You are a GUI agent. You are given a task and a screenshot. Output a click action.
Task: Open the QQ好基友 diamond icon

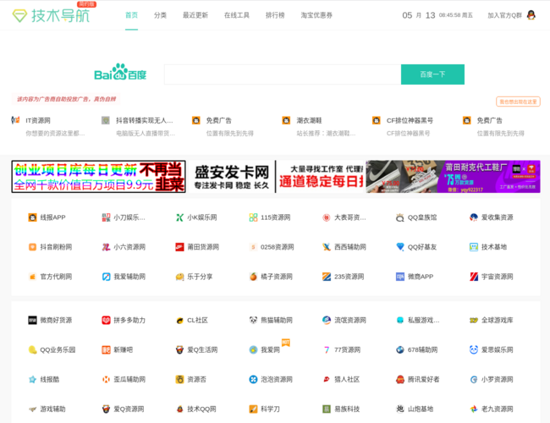tap(400, 247)
